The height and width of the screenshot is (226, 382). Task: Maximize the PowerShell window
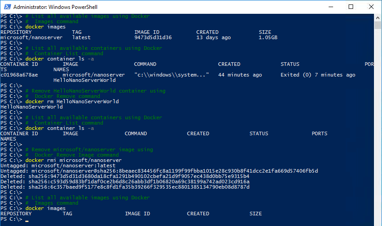[351, 7]
